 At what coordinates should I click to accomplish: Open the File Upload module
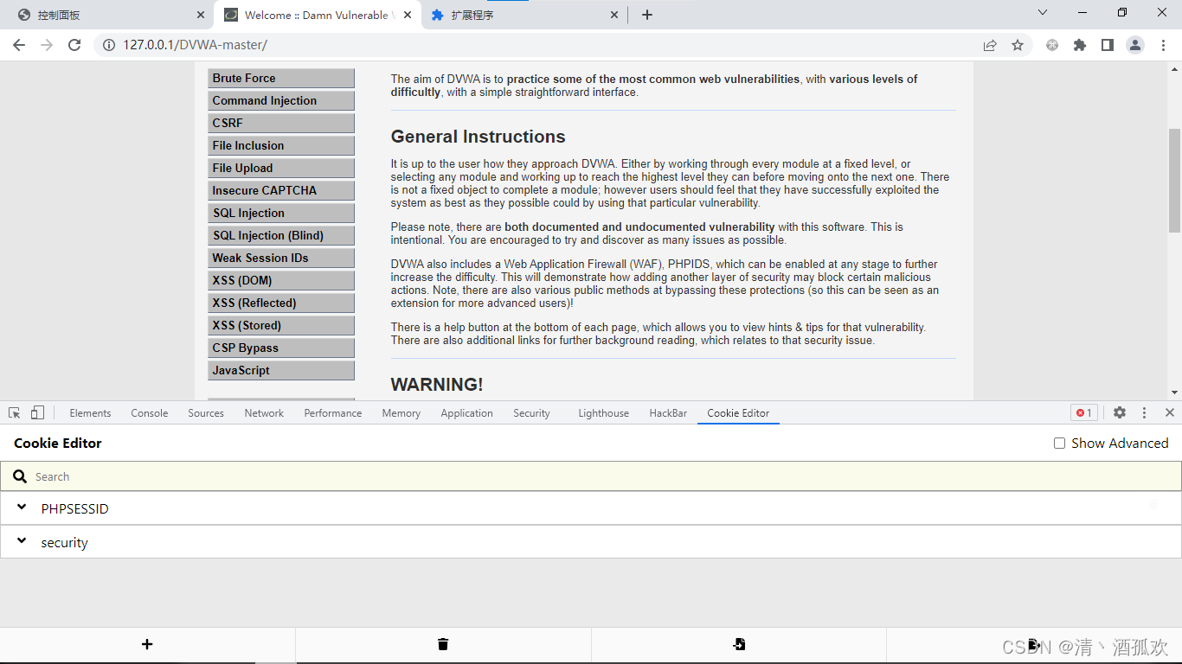281,168
